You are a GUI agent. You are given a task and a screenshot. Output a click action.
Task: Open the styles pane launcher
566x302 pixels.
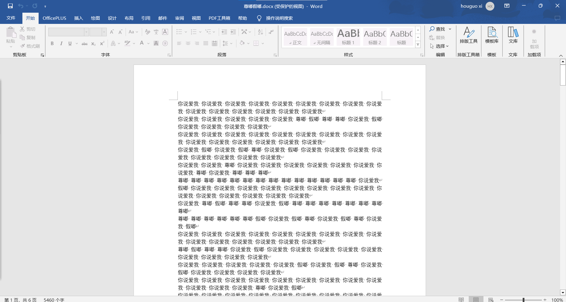pyautogui.click(x=422, y=55)
